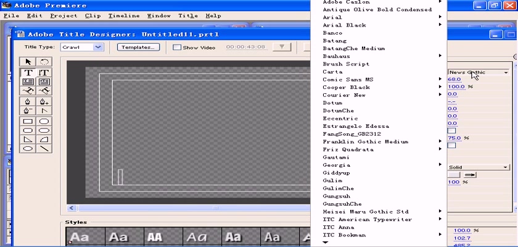
Task: Click the fill color swatch
Action: pyautogui.click(x=454, y=175)
